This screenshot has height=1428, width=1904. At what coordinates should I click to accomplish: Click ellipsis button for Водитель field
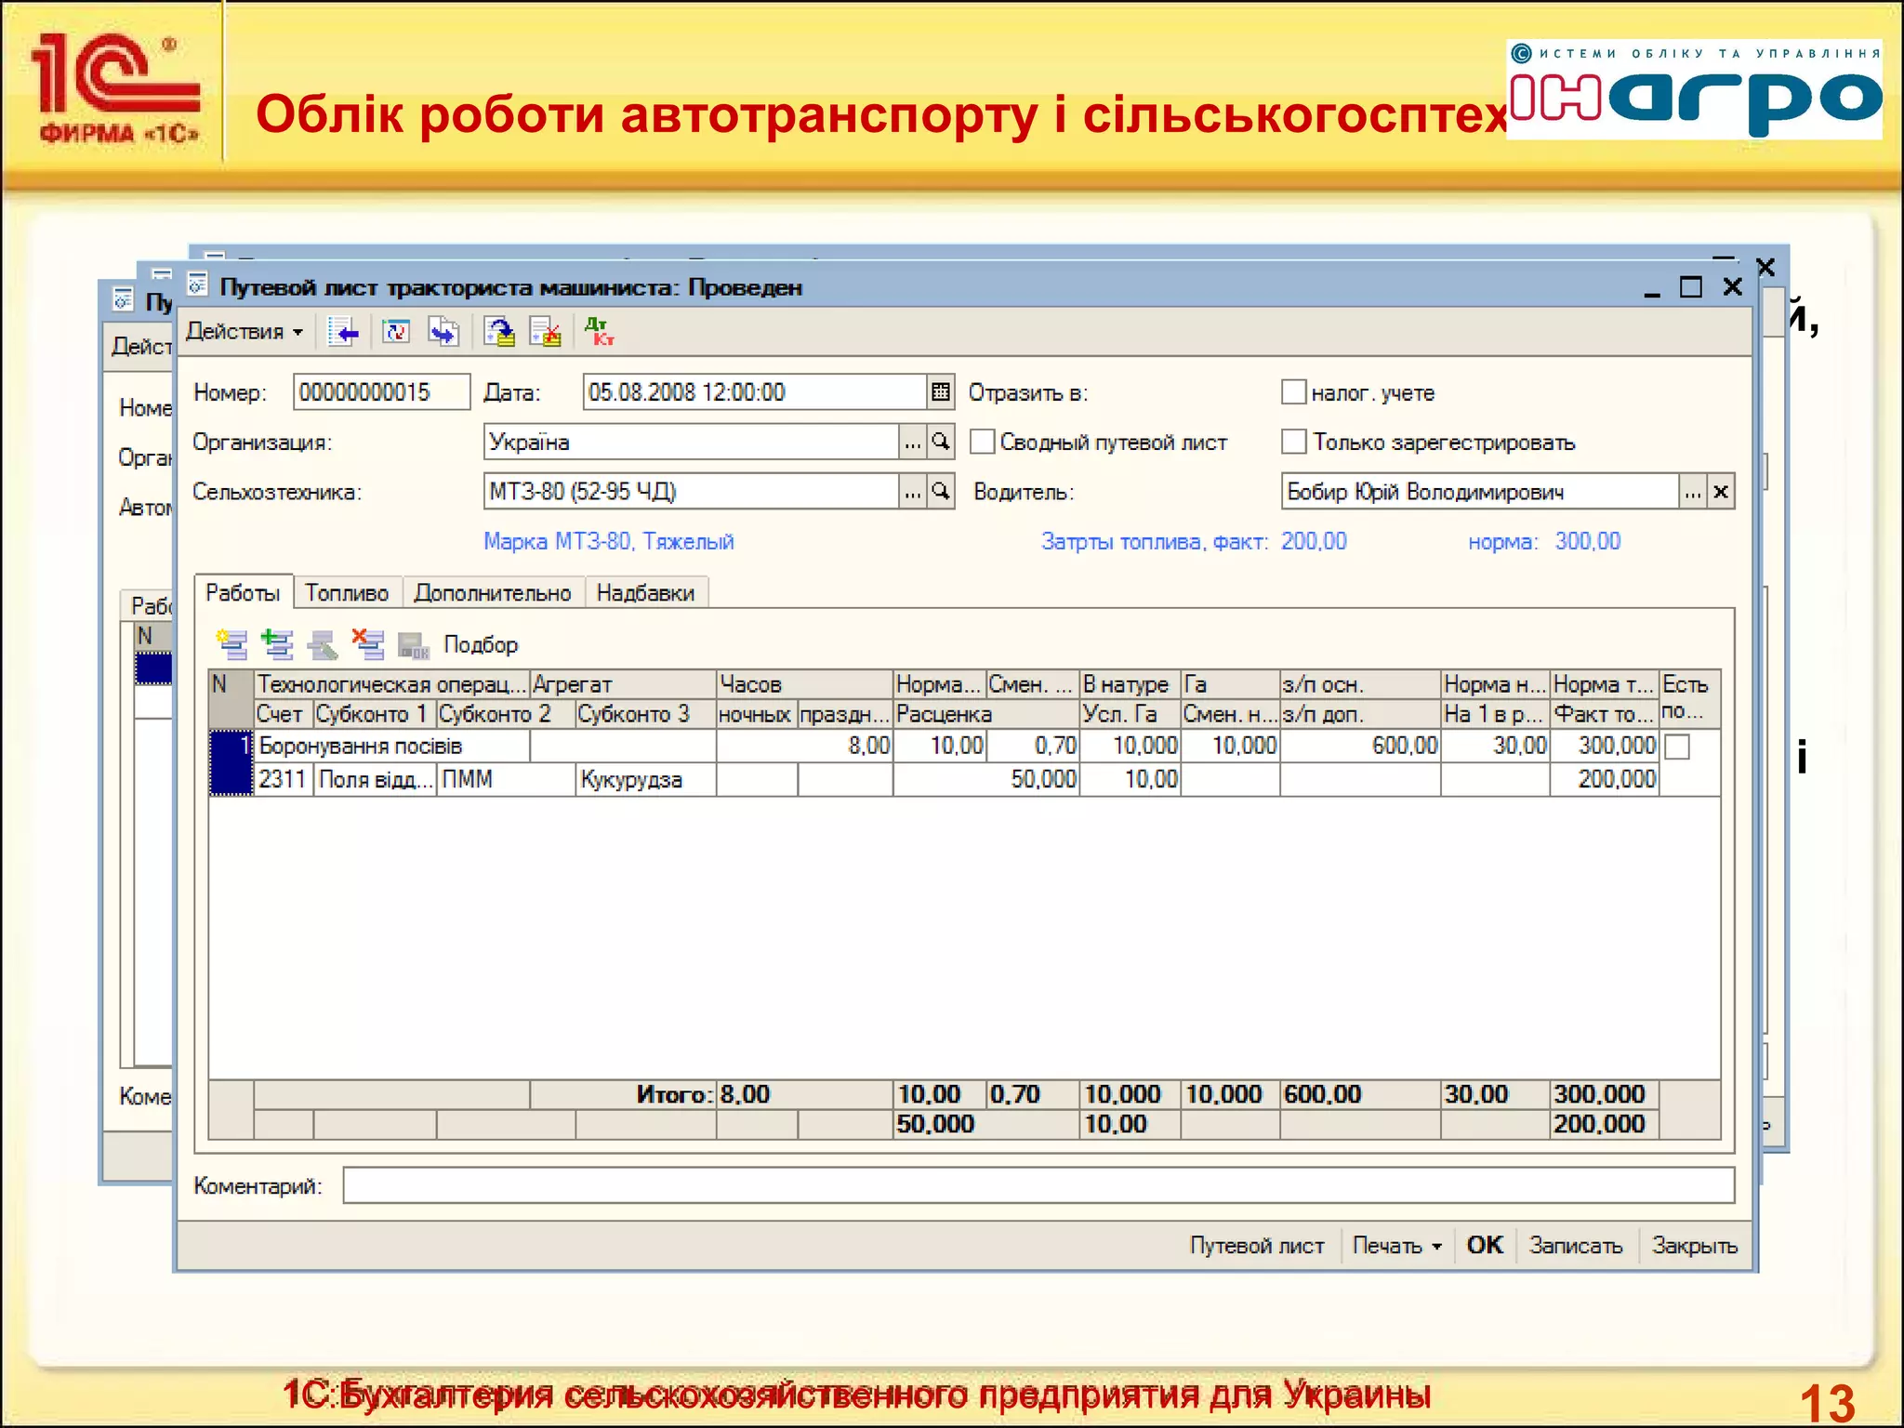coord(1693,492)
